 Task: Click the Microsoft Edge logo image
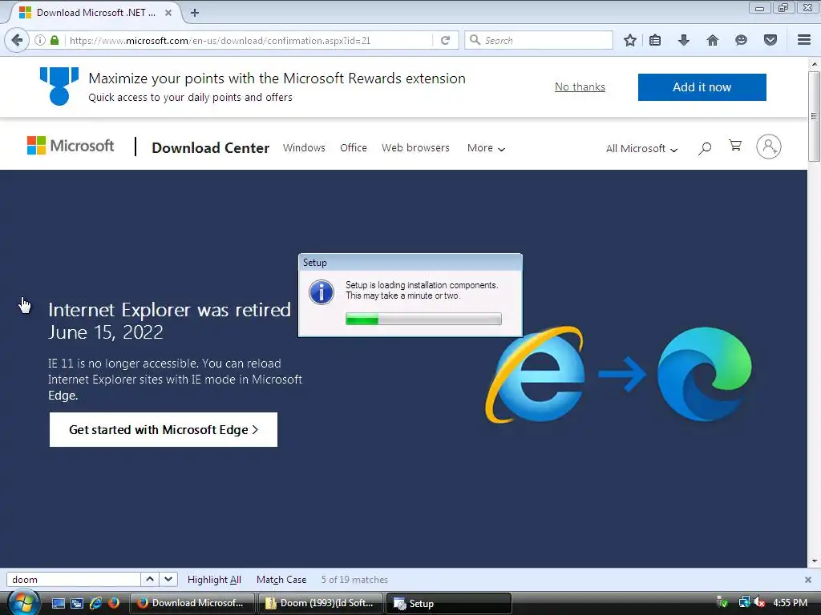(x=705, y=375)
